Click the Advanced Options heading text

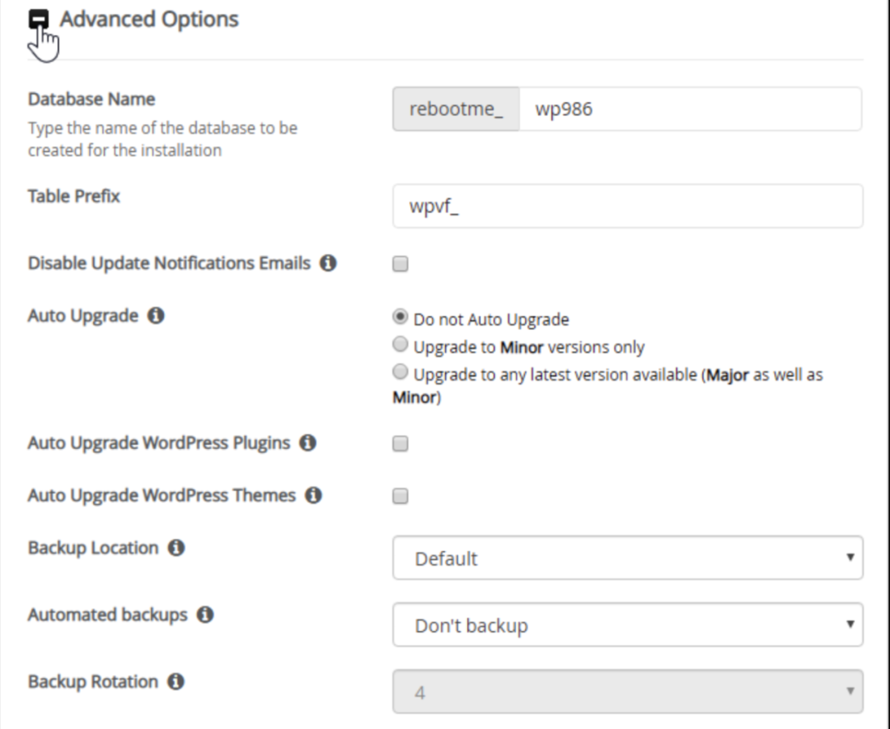149,20
